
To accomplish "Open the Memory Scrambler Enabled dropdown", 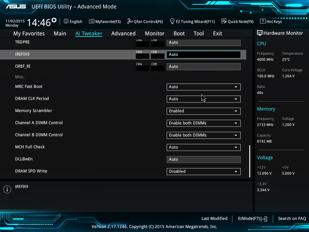I will [203, 111].
